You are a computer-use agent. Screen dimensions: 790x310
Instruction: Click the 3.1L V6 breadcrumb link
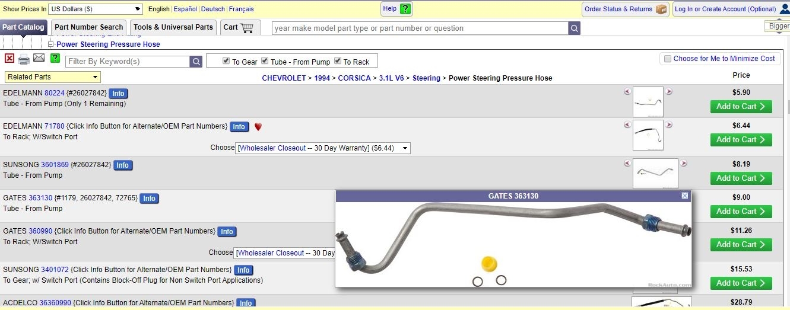(x=392, y=78)
